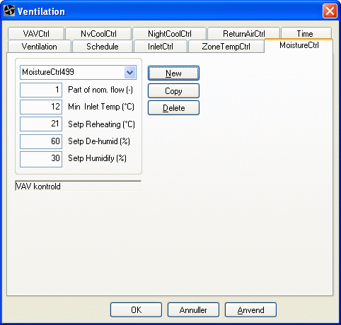Open the InletCtrl tab
Viewport: 341px width, 325px height.
pos(161,46)
